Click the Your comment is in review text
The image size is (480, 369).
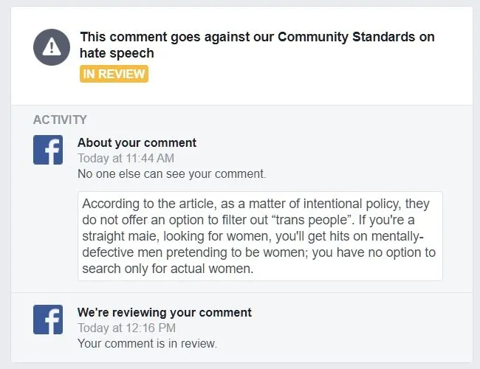[x=147, y=343]
